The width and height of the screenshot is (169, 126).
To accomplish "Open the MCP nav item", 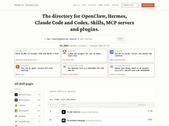I will pyautogui.click(x=84, y=5).
